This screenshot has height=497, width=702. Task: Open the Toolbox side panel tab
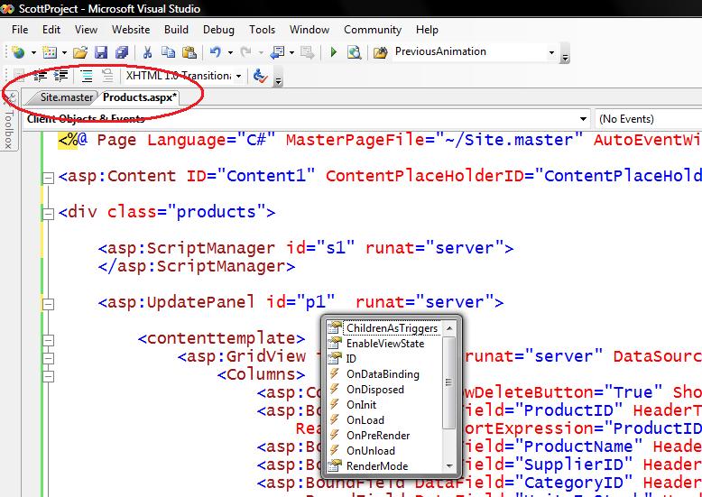pos(9,121)
